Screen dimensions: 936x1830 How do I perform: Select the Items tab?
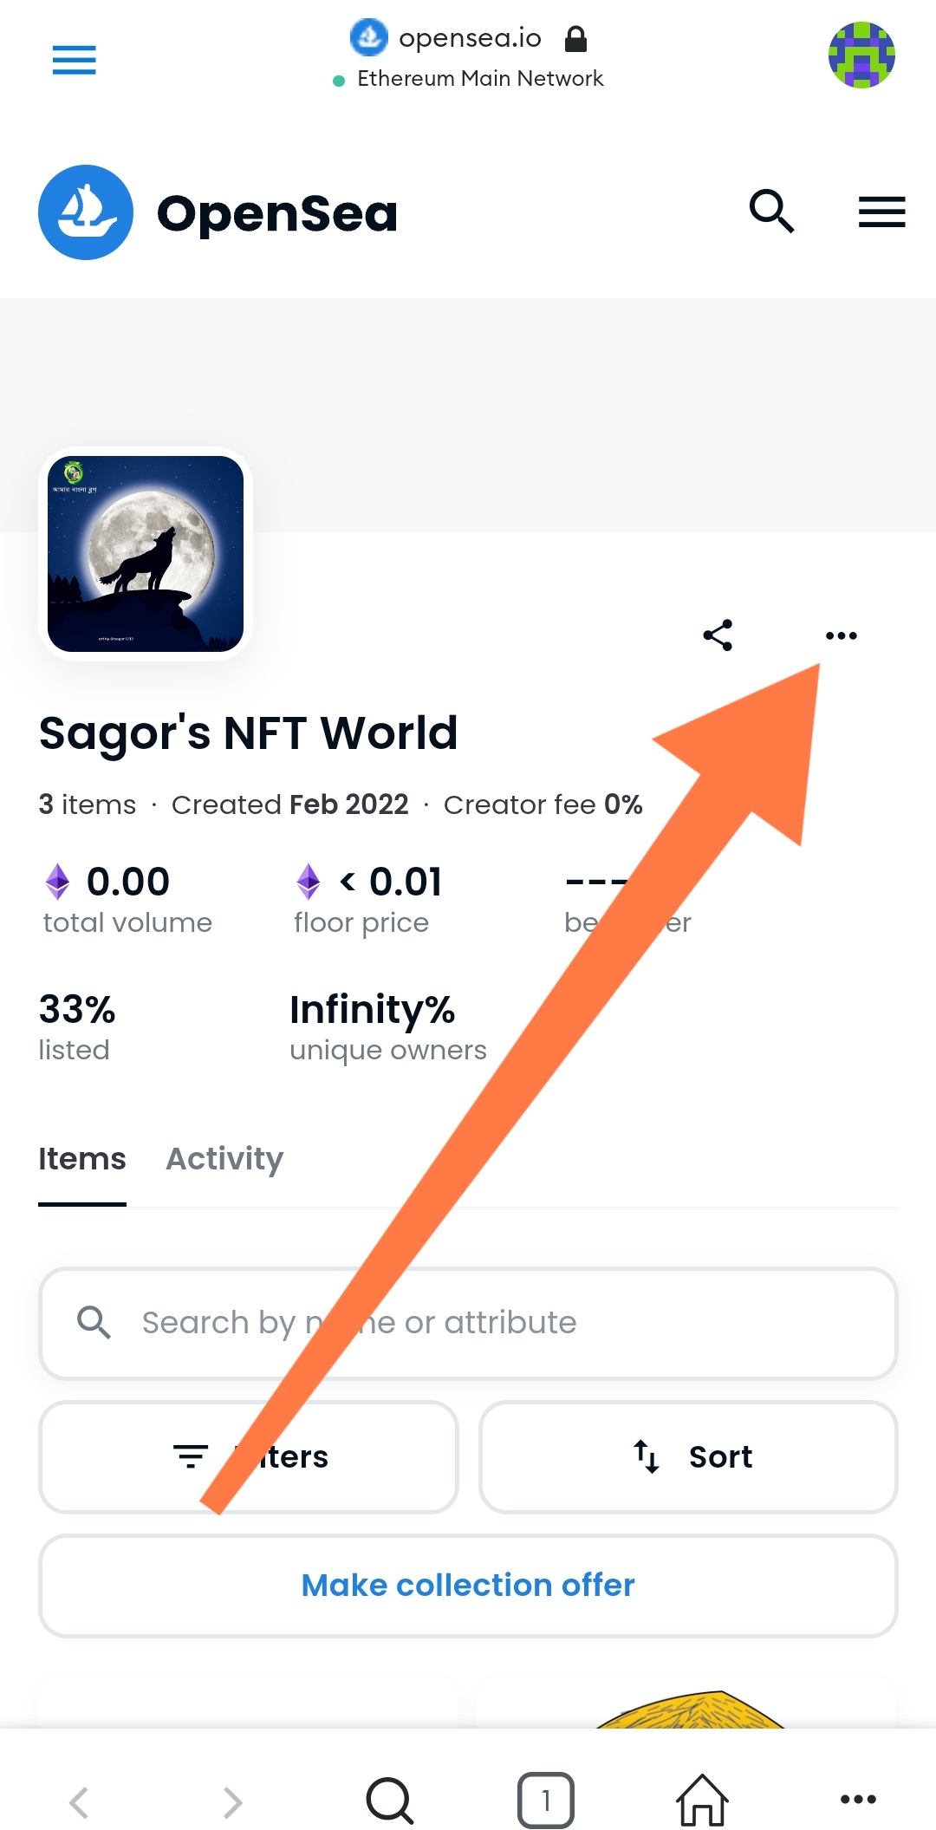tap(82, 1159)
